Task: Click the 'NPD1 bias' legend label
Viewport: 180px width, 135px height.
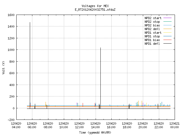Action: pos(152,40)
